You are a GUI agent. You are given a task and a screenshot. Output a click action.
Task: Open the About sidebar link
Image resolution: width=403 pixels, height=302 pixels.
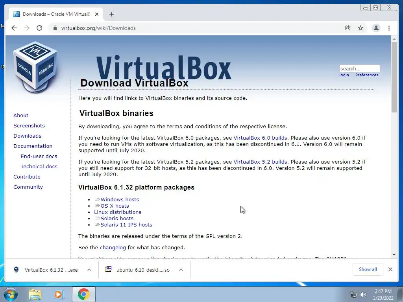tap(21, 115)
